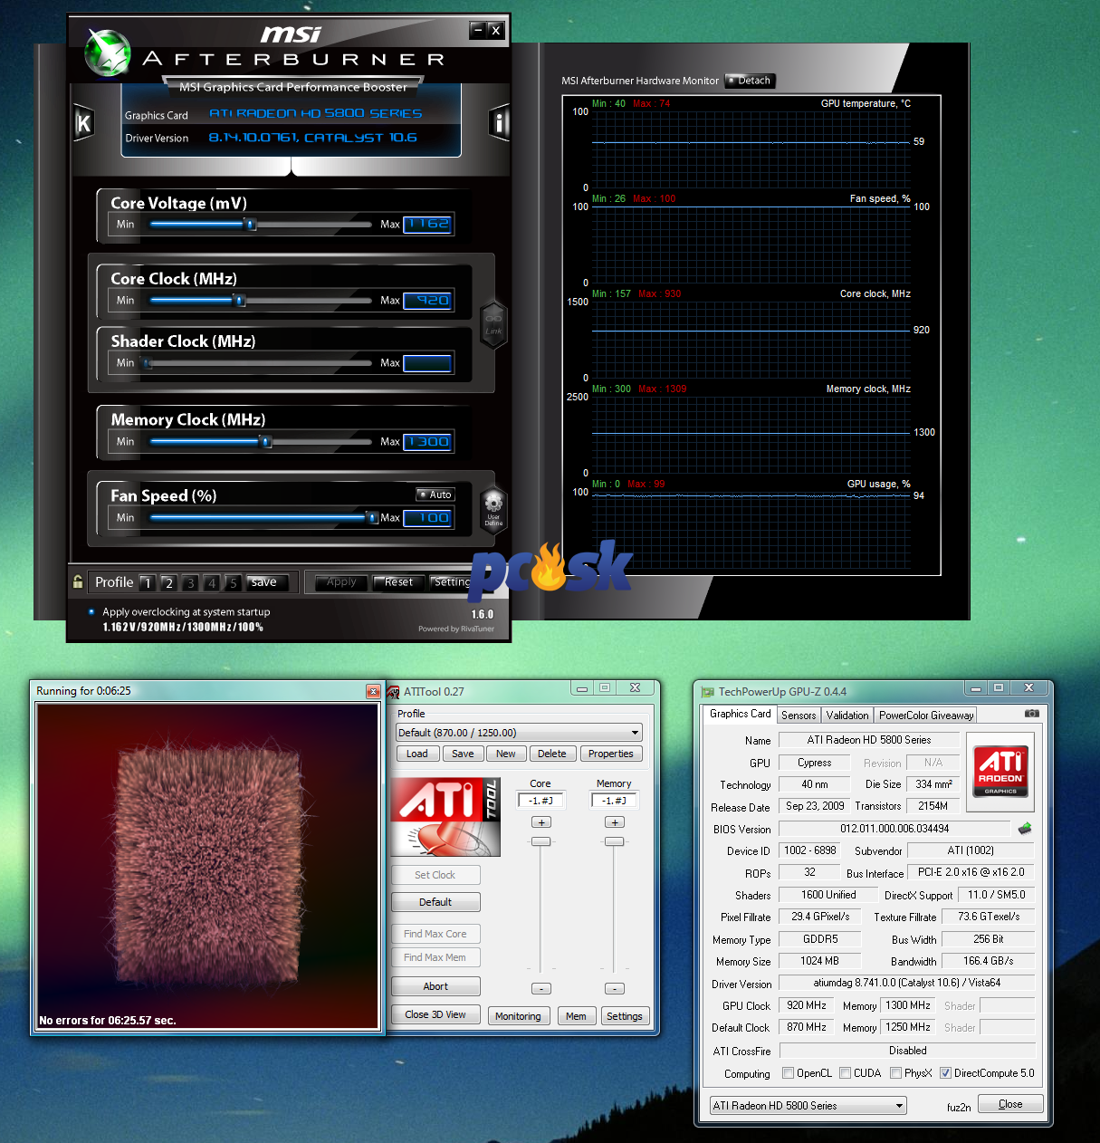1100x1143 pixels.
Task: Click the Memory Clock value field 1300
Action: pos(427,441)
